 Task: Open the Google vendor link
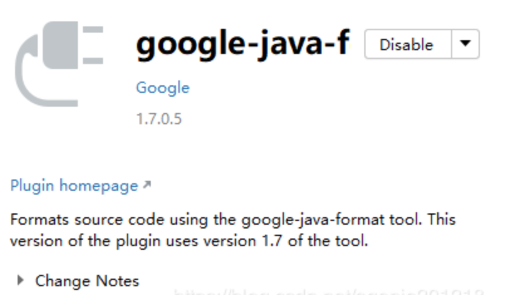click(x=163, y=88)
